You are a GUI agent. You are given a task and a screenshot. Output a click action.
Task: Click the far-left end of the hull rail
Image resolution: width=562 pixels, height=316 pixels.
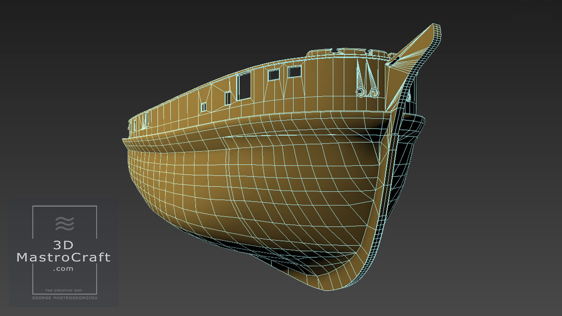point(125,140)
